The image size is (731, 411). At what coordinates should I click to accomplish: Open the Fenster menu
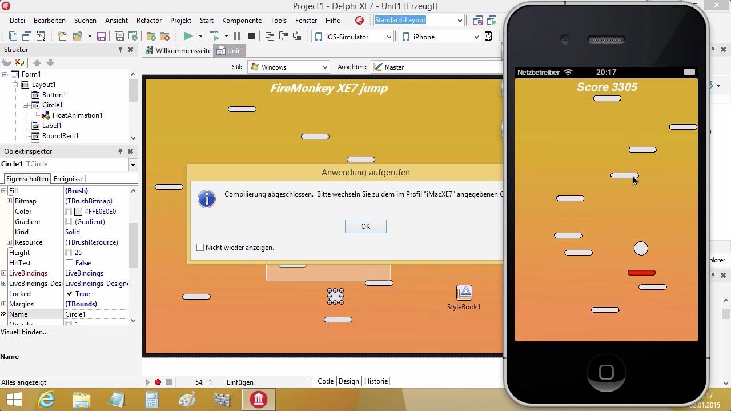click(x=306, y=20)
